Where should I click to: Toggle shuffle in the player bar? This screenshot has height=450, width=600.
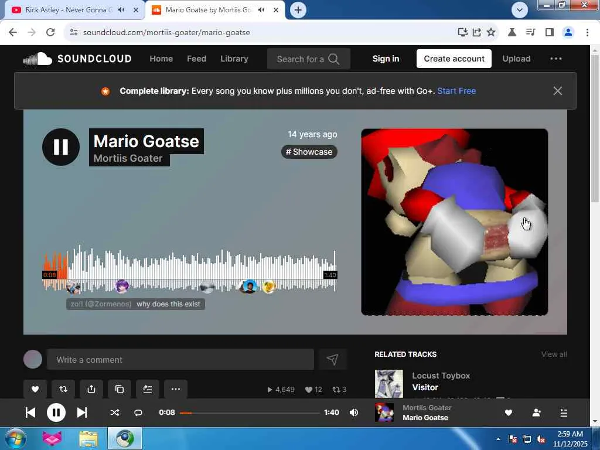click(x=115, y=412)
